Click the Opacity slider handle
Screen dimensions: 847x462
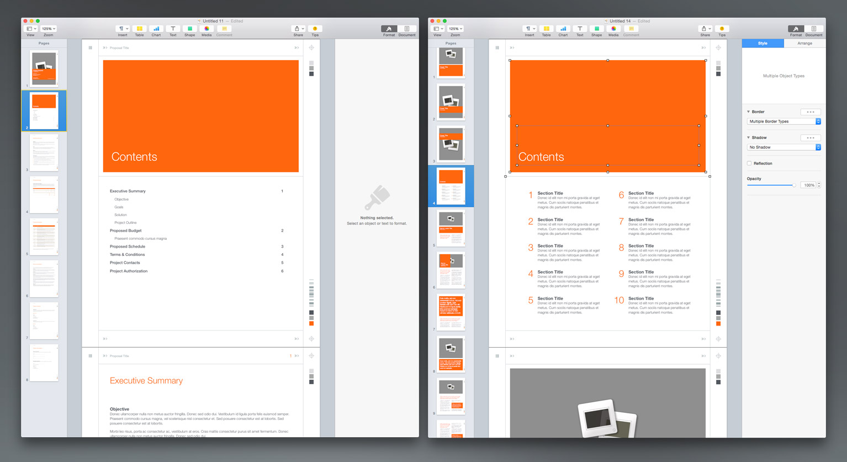coord(794,185)
